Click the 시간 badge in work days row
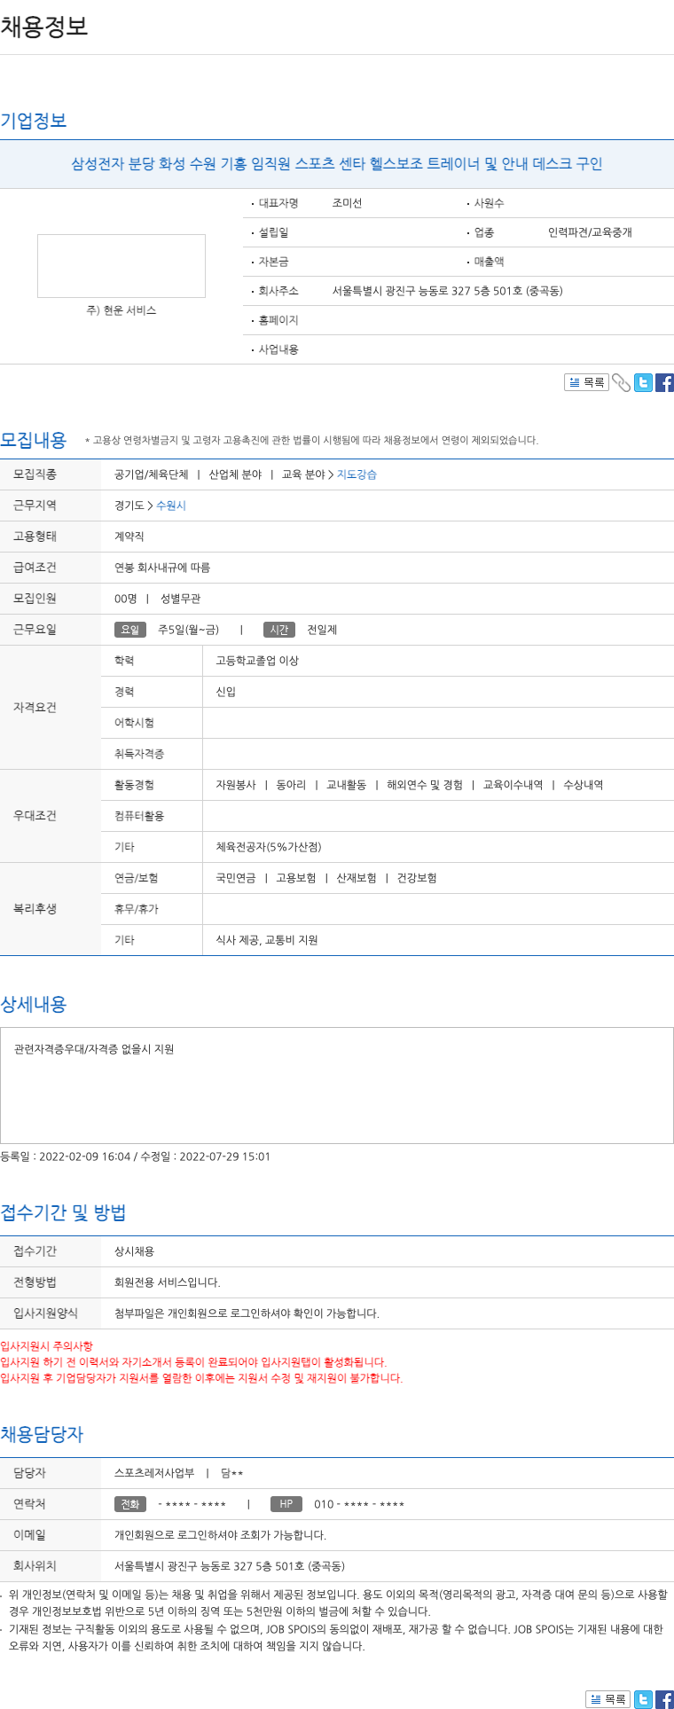674x1709 pixels. tap(279, 630)
